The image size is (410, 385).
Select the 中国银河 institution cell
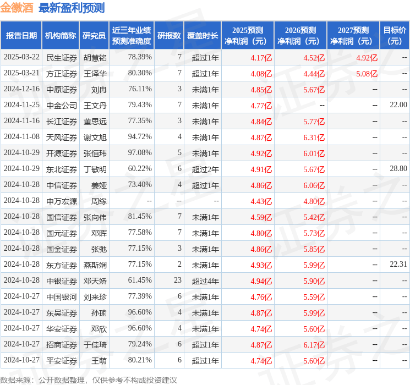(62, 296)
